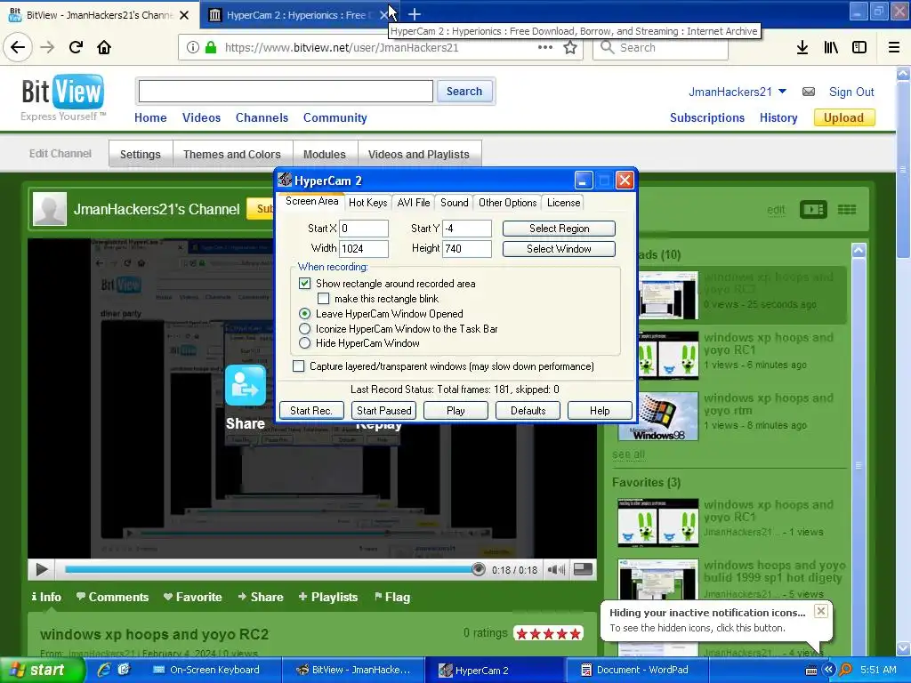Image resolution: width=911 pixels, height=683 pixels.
Task: Bookmark this page with the star icon
Action: point(570,48)
